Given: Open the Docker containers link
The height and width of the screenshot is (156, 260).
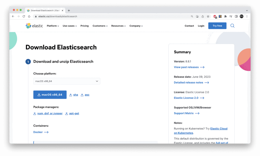Looking at the screenshot, I should (x=41, y=132).
